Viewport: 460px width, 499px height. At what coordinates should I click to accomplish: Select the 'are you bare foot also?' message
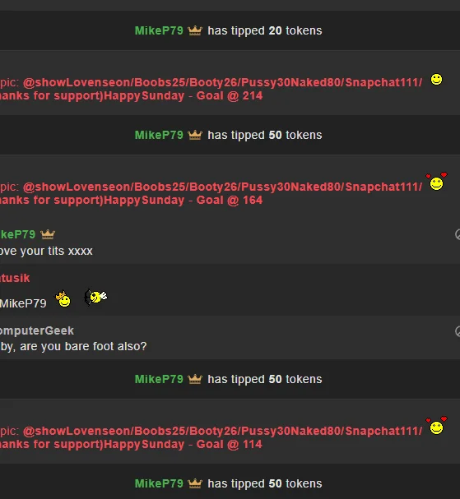coord(73,346)
